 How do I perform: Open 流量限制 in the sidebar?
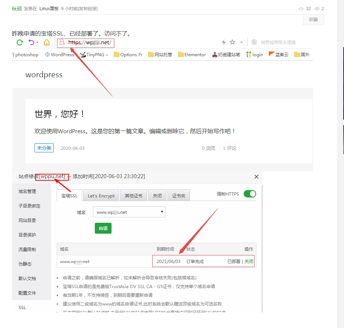pos(27,249)
